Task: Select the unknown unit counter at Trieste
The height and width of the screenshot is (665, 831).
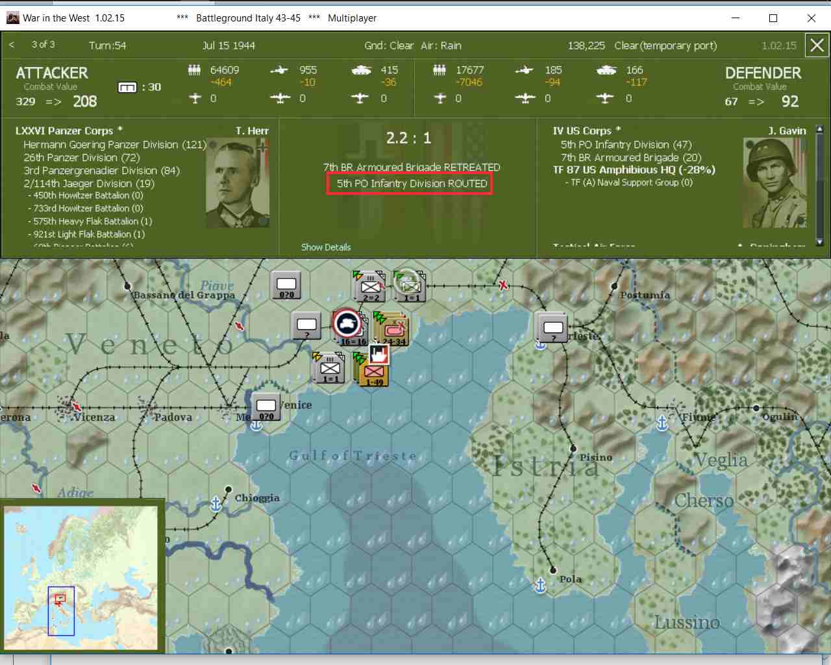Action: pos(552,328)
